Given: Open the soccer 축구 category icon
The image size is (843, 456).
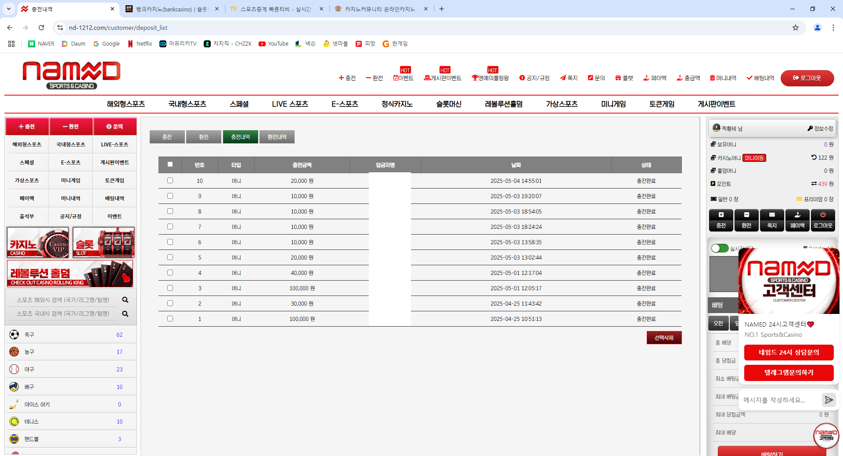Looking at the screenshot, I should point(14,335).
